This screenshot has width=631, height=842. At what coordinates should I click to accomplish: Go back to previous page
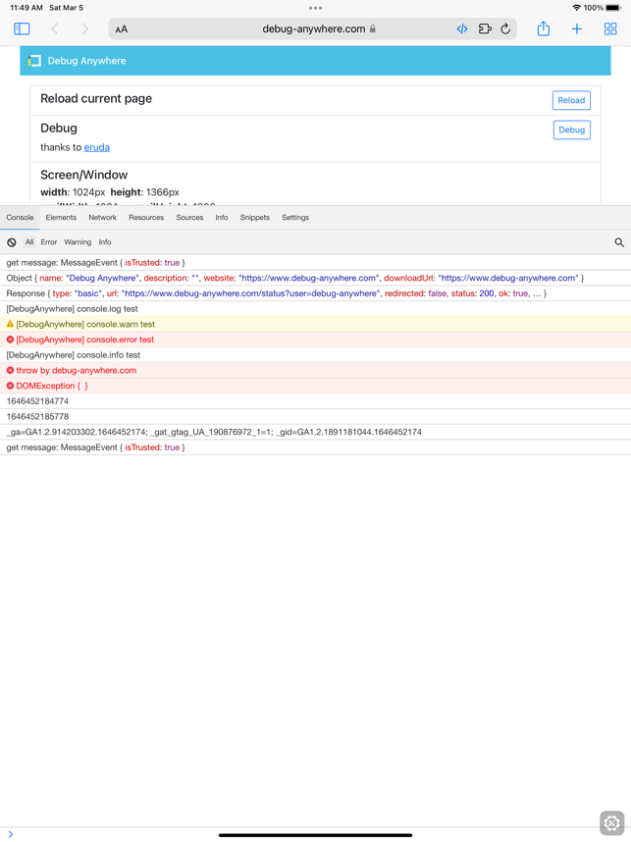[x=55, y=29]
